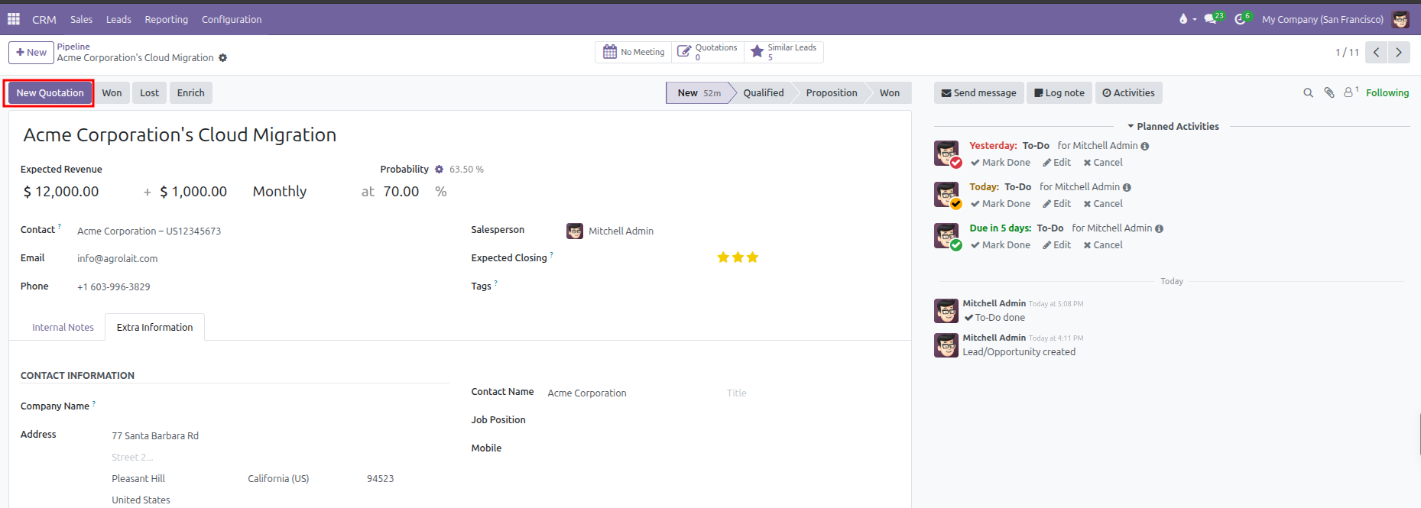Click Log note in chatter

tap(1059, 93)
